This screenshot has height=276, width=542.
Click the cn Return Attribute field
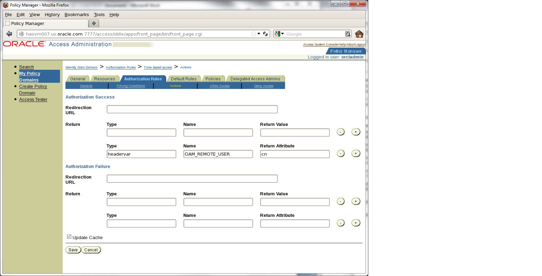295,154
